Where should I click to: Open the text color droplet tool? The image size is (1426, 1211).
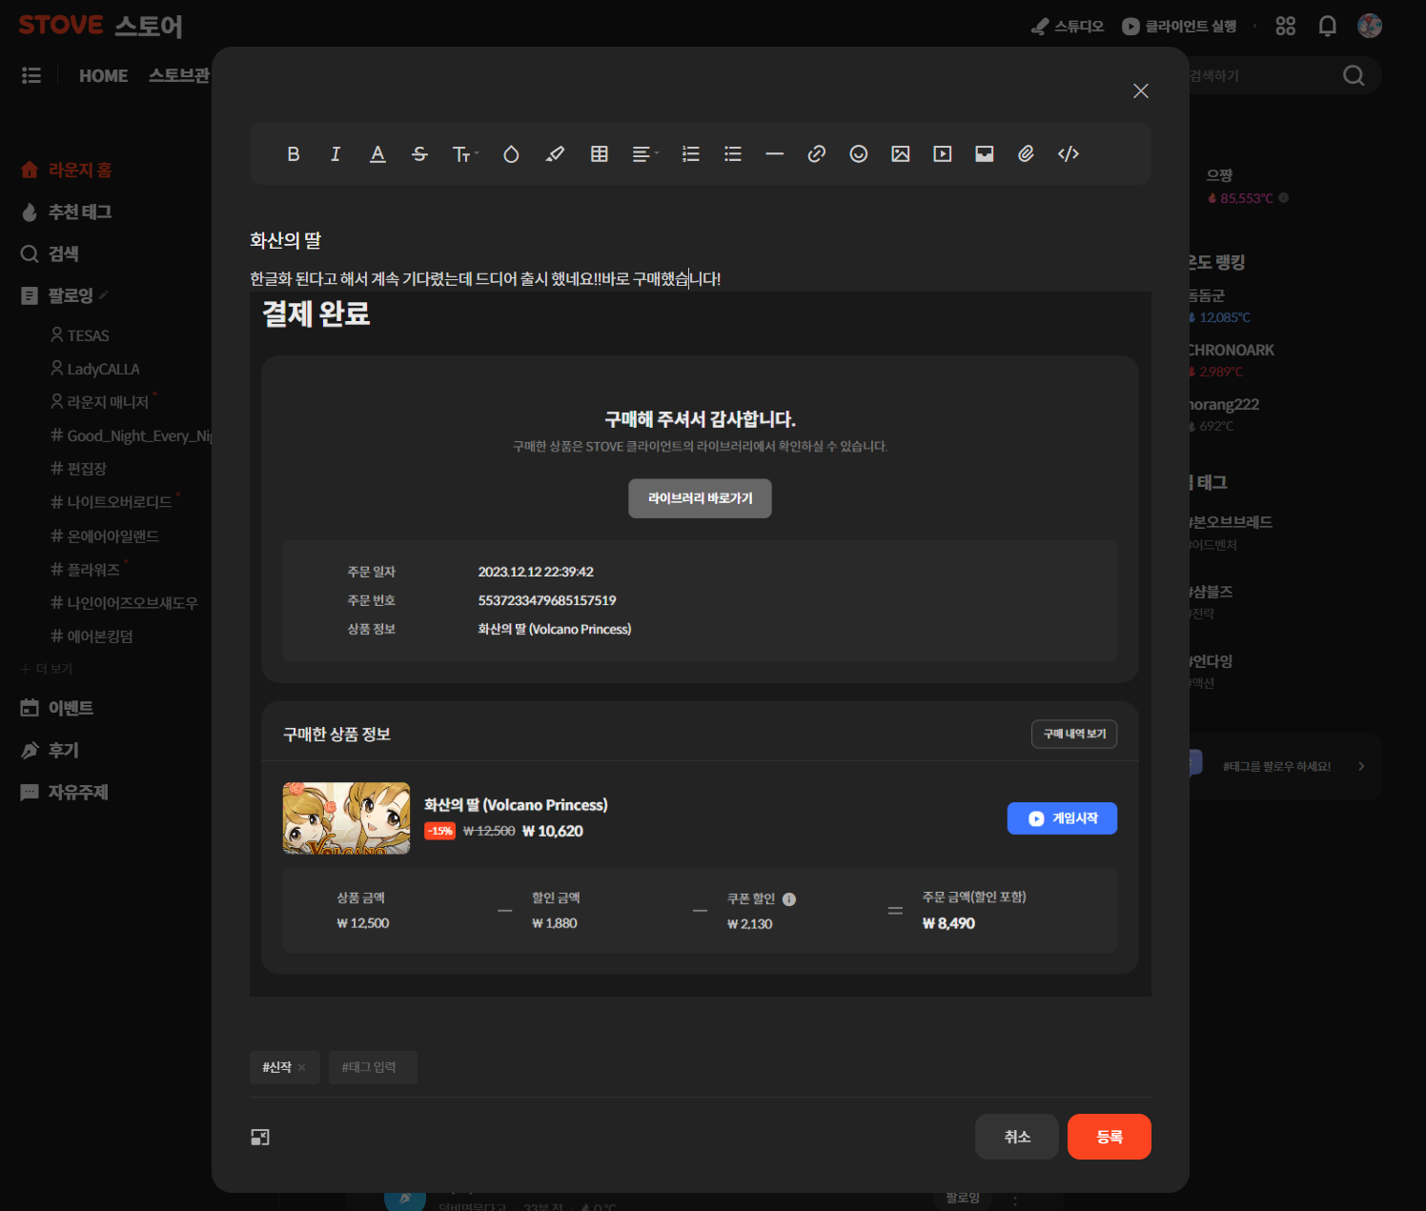511,154
